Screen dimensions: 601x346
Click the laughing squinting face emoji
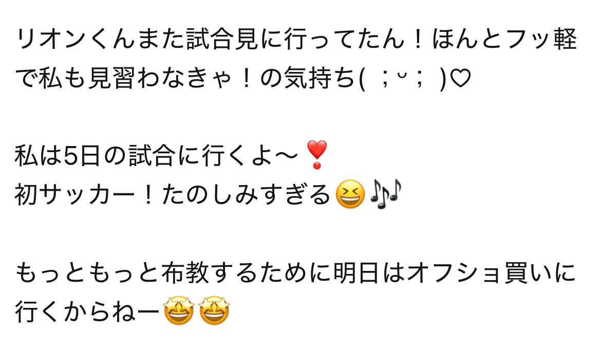350,194
